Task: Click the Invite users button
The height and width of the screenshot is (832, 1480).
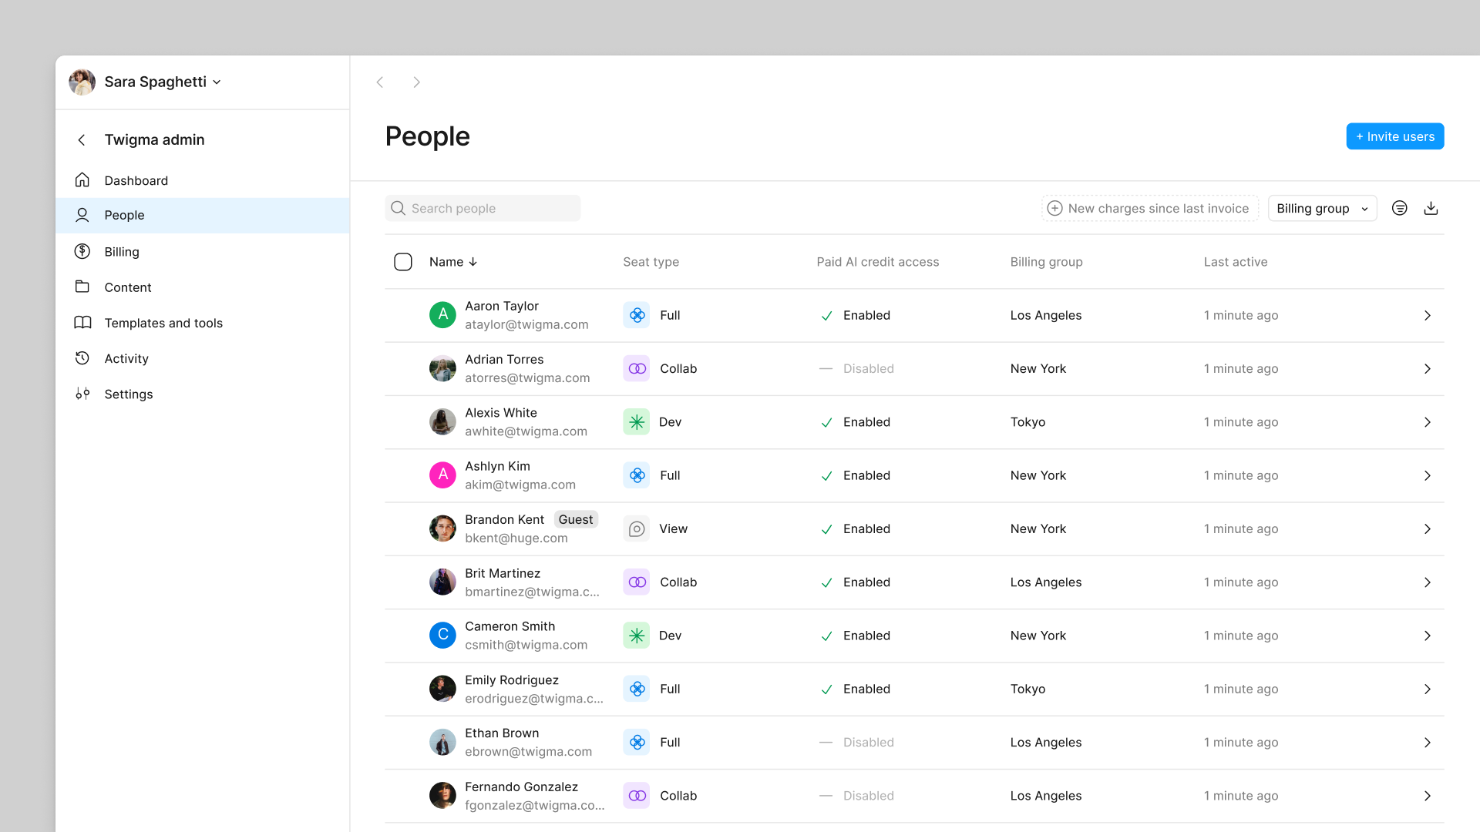Action: pos(1394,136)
